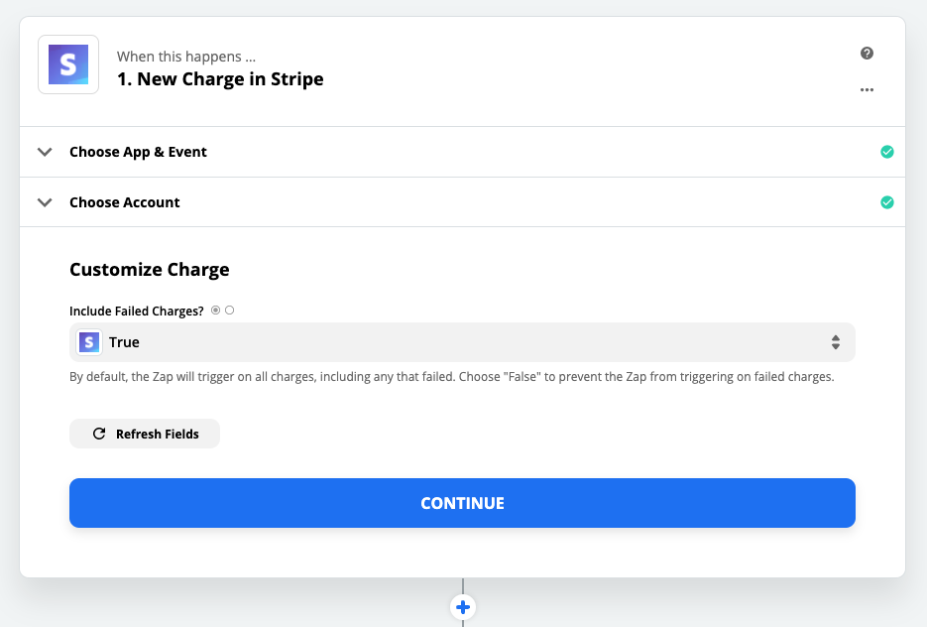Screen dimensions: 927x627
Task: Click the help text starting "By default, the Zap"
Action: click(x=452, y=377)
